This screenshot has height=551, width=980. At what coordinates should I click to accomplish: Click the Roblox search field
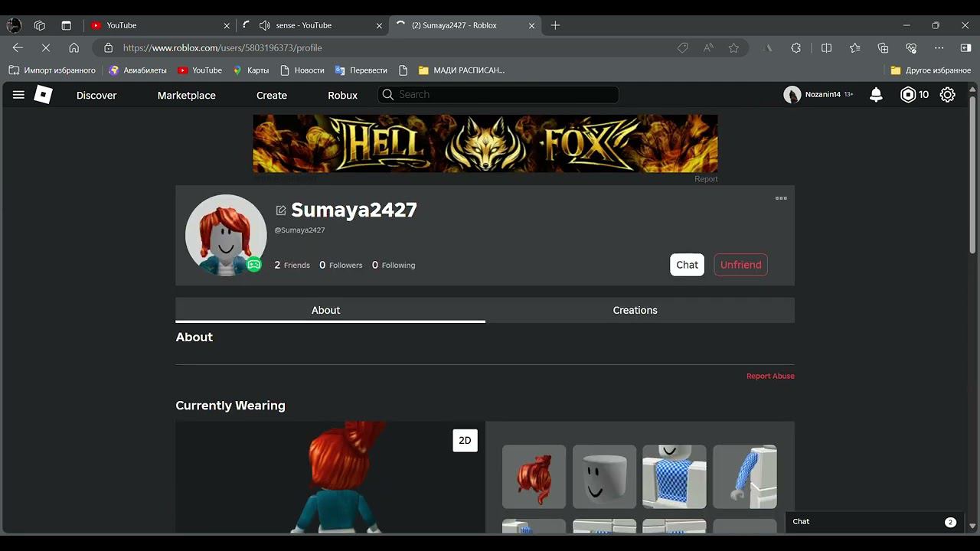[498, 94]
